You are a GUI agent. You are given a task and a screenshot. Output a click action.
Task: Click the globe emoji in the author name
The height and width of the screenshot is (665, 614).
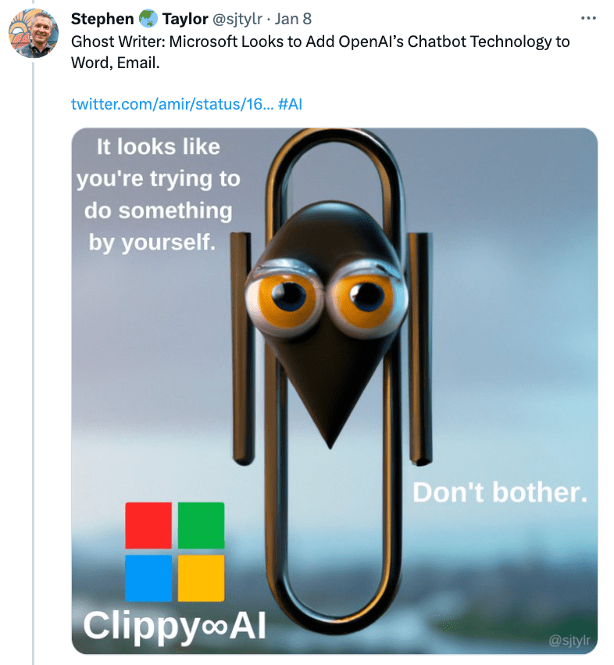point(148,20)
